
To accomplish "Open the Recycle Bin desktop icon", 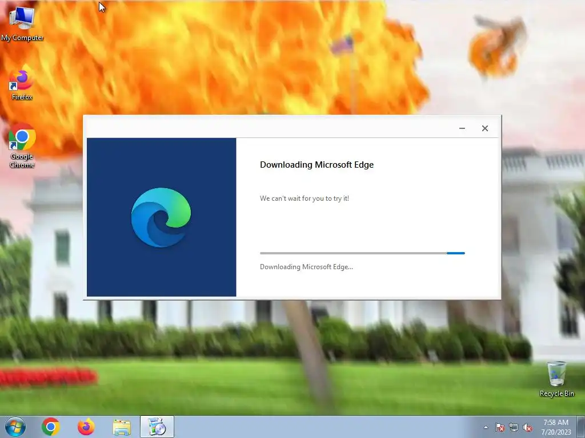I will pyautogui.click(x=556, y=379).
